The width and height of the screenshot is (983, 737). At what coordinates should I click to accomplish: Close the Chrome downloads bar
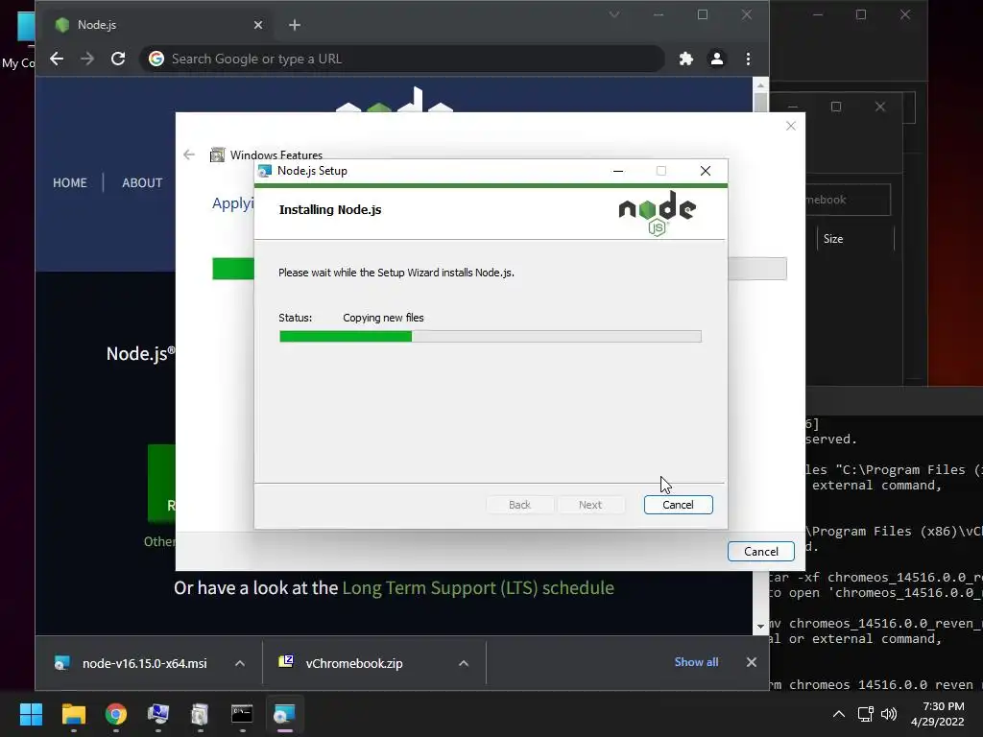[x=751, y=662]
